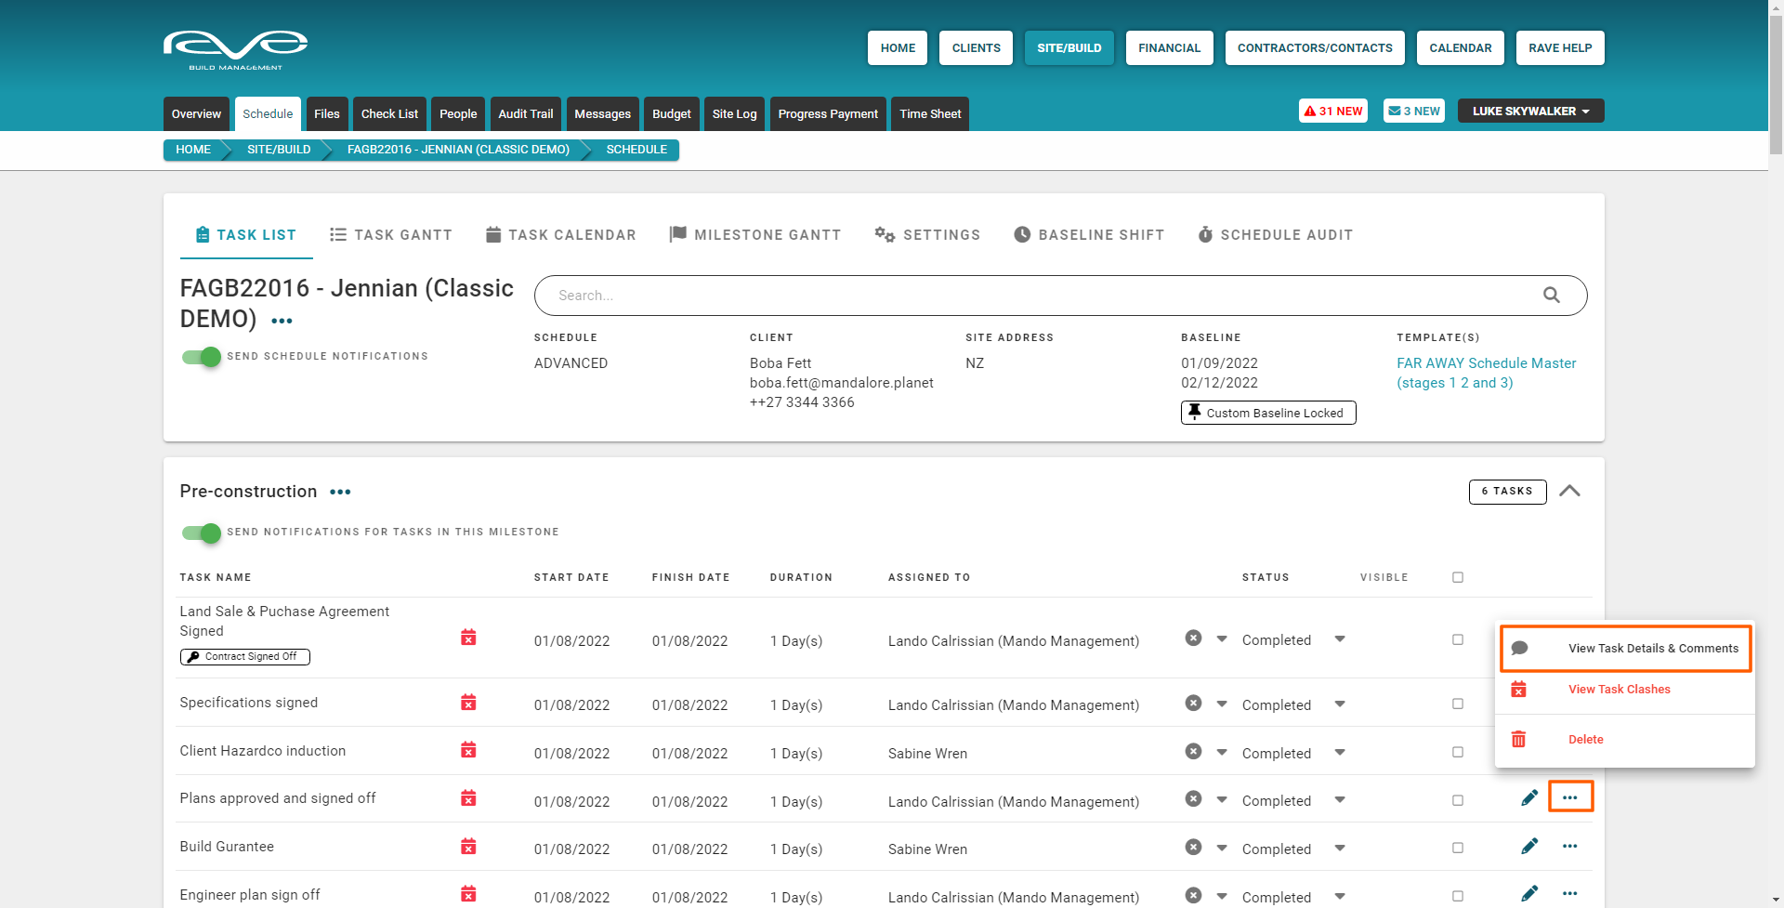Open status dropdown for Land Sale task
Viewport: 1784px width, 908px height.
click(x=1339, y=639)
